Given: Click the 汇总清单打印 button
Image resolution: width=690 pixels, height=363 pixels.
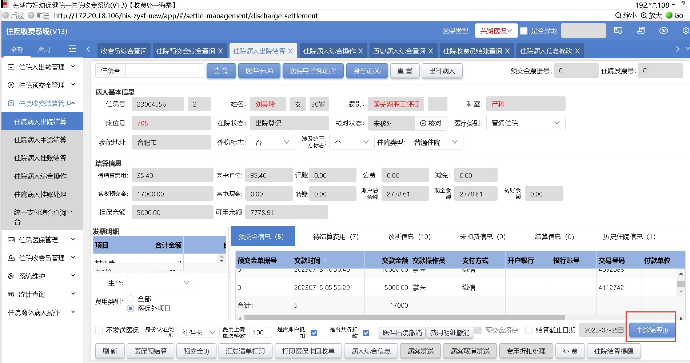Looking at the screenshot, I should (x=245, y=351).
